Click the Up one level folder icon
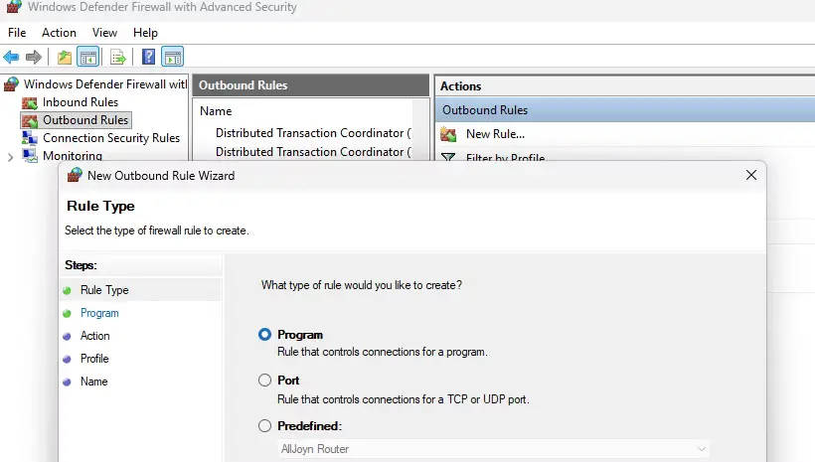This screenshot has height=462, width=815. coord(65,57)
